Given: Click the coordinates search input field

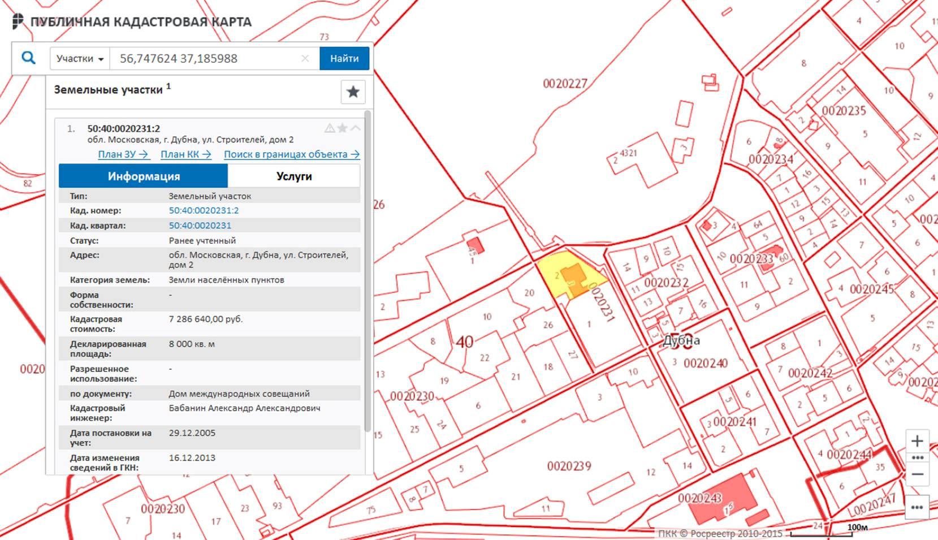Looking at the screenshot, I should (x=206, y=59).
